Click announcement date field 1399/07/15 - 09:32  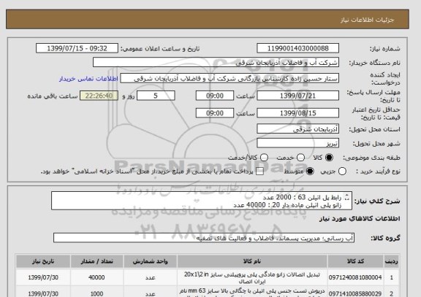(x=77, y=48)
